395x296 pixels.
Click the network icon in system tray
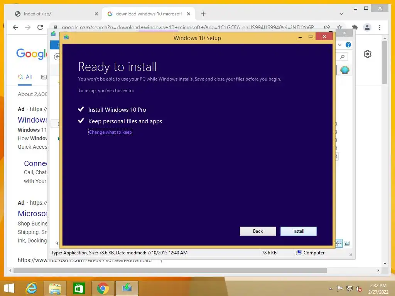pos(349,288)
